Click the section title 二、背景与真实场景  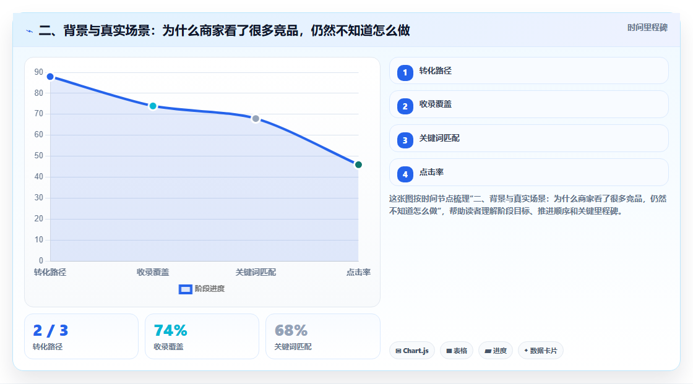(x=225, y=30)
